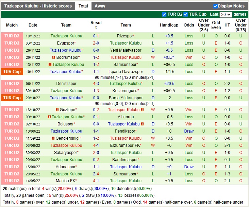
Task: Open the Away tab
Action: pos(100,6)
